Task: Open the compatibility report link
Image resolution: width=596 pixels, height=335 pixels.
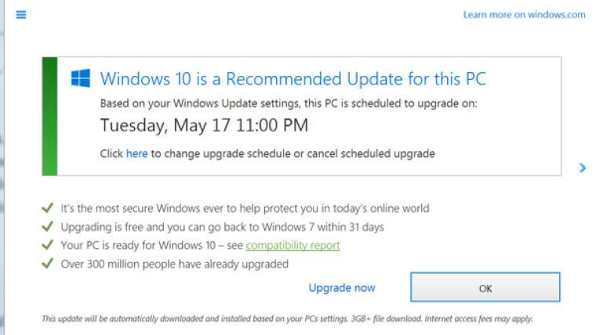Action: coord(293,246)
